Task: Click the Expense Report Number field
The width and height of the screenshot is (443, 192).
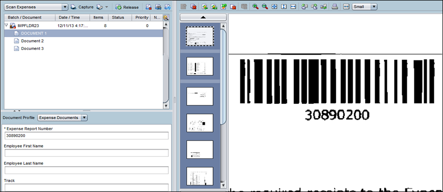Action: (87, 136)
